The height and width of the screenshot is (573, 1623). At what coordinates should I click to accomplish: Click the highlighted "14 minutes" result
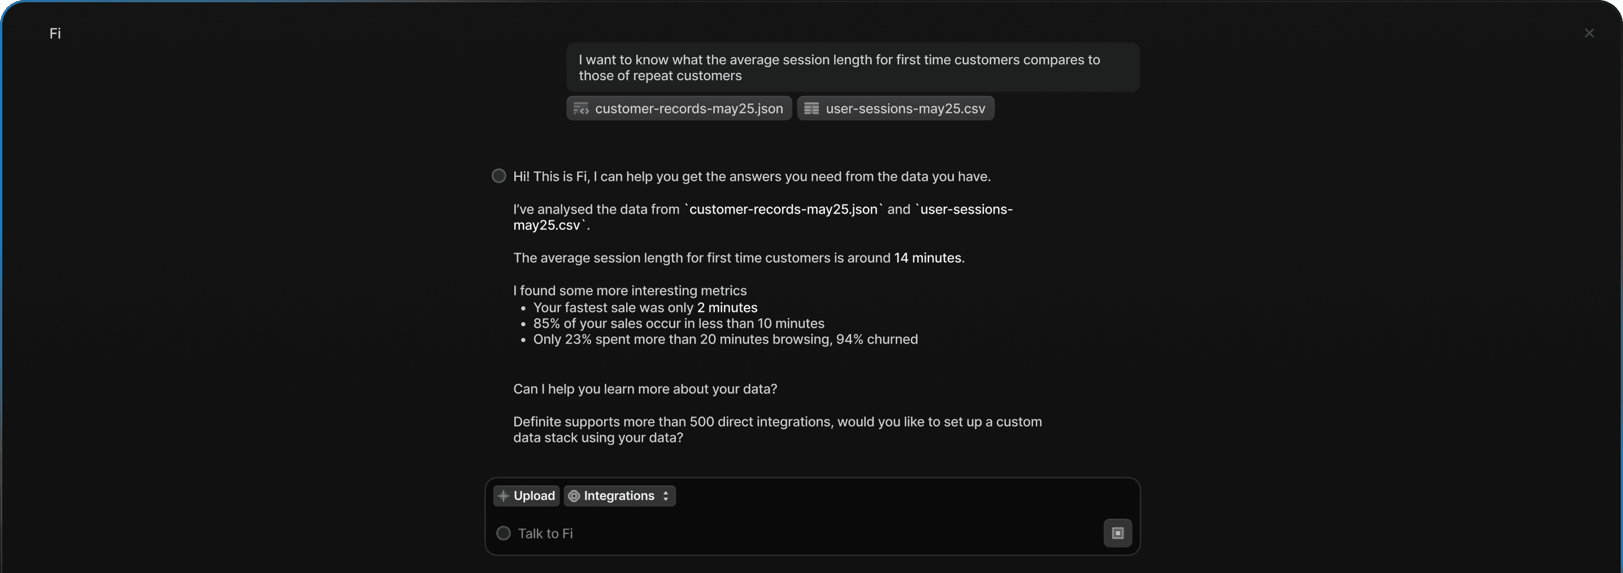coord(928,258)
